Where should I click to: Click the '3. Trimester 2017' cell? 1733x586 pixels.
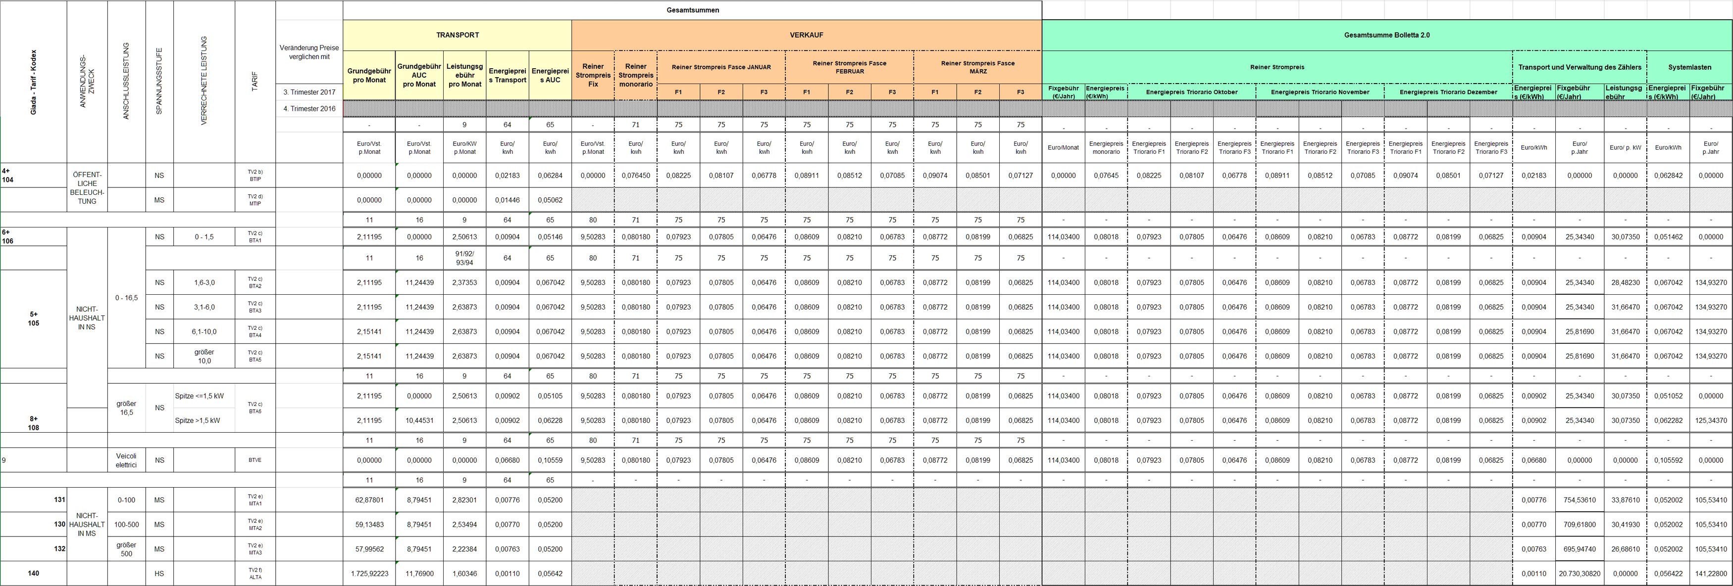point(309,92)
